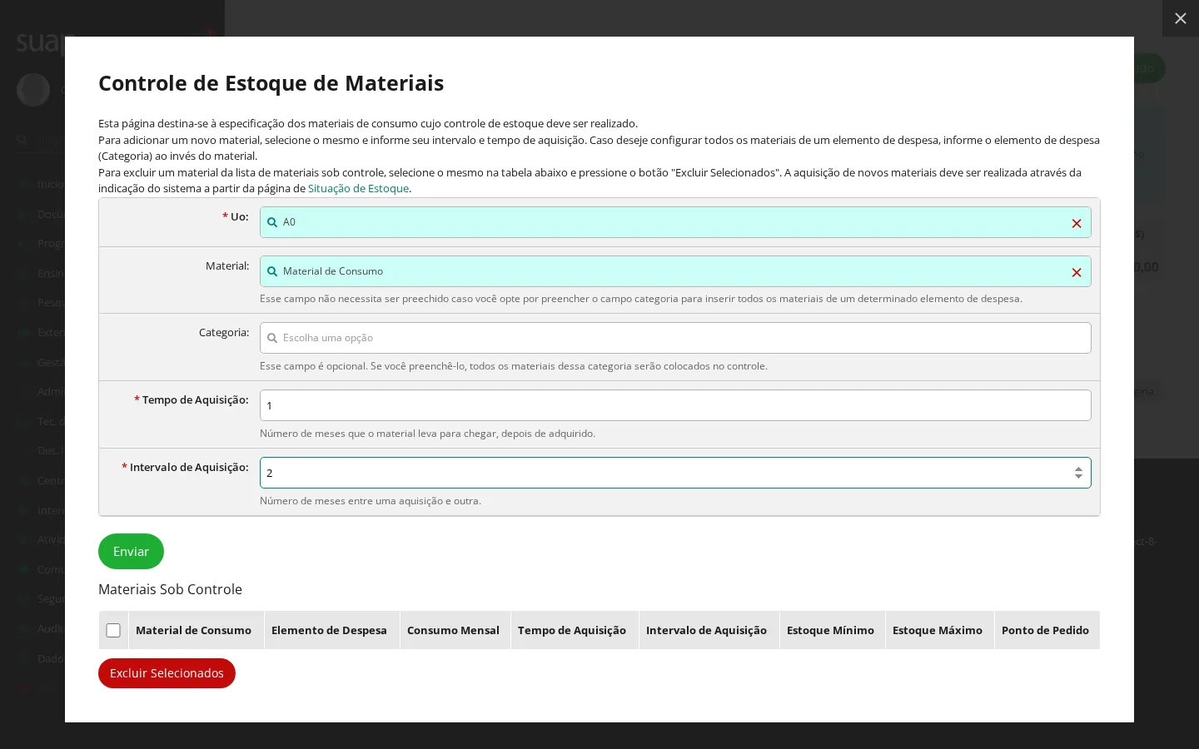
Task: Toggle the select-all checkbox in table header
Action: (x=113, y=630)
